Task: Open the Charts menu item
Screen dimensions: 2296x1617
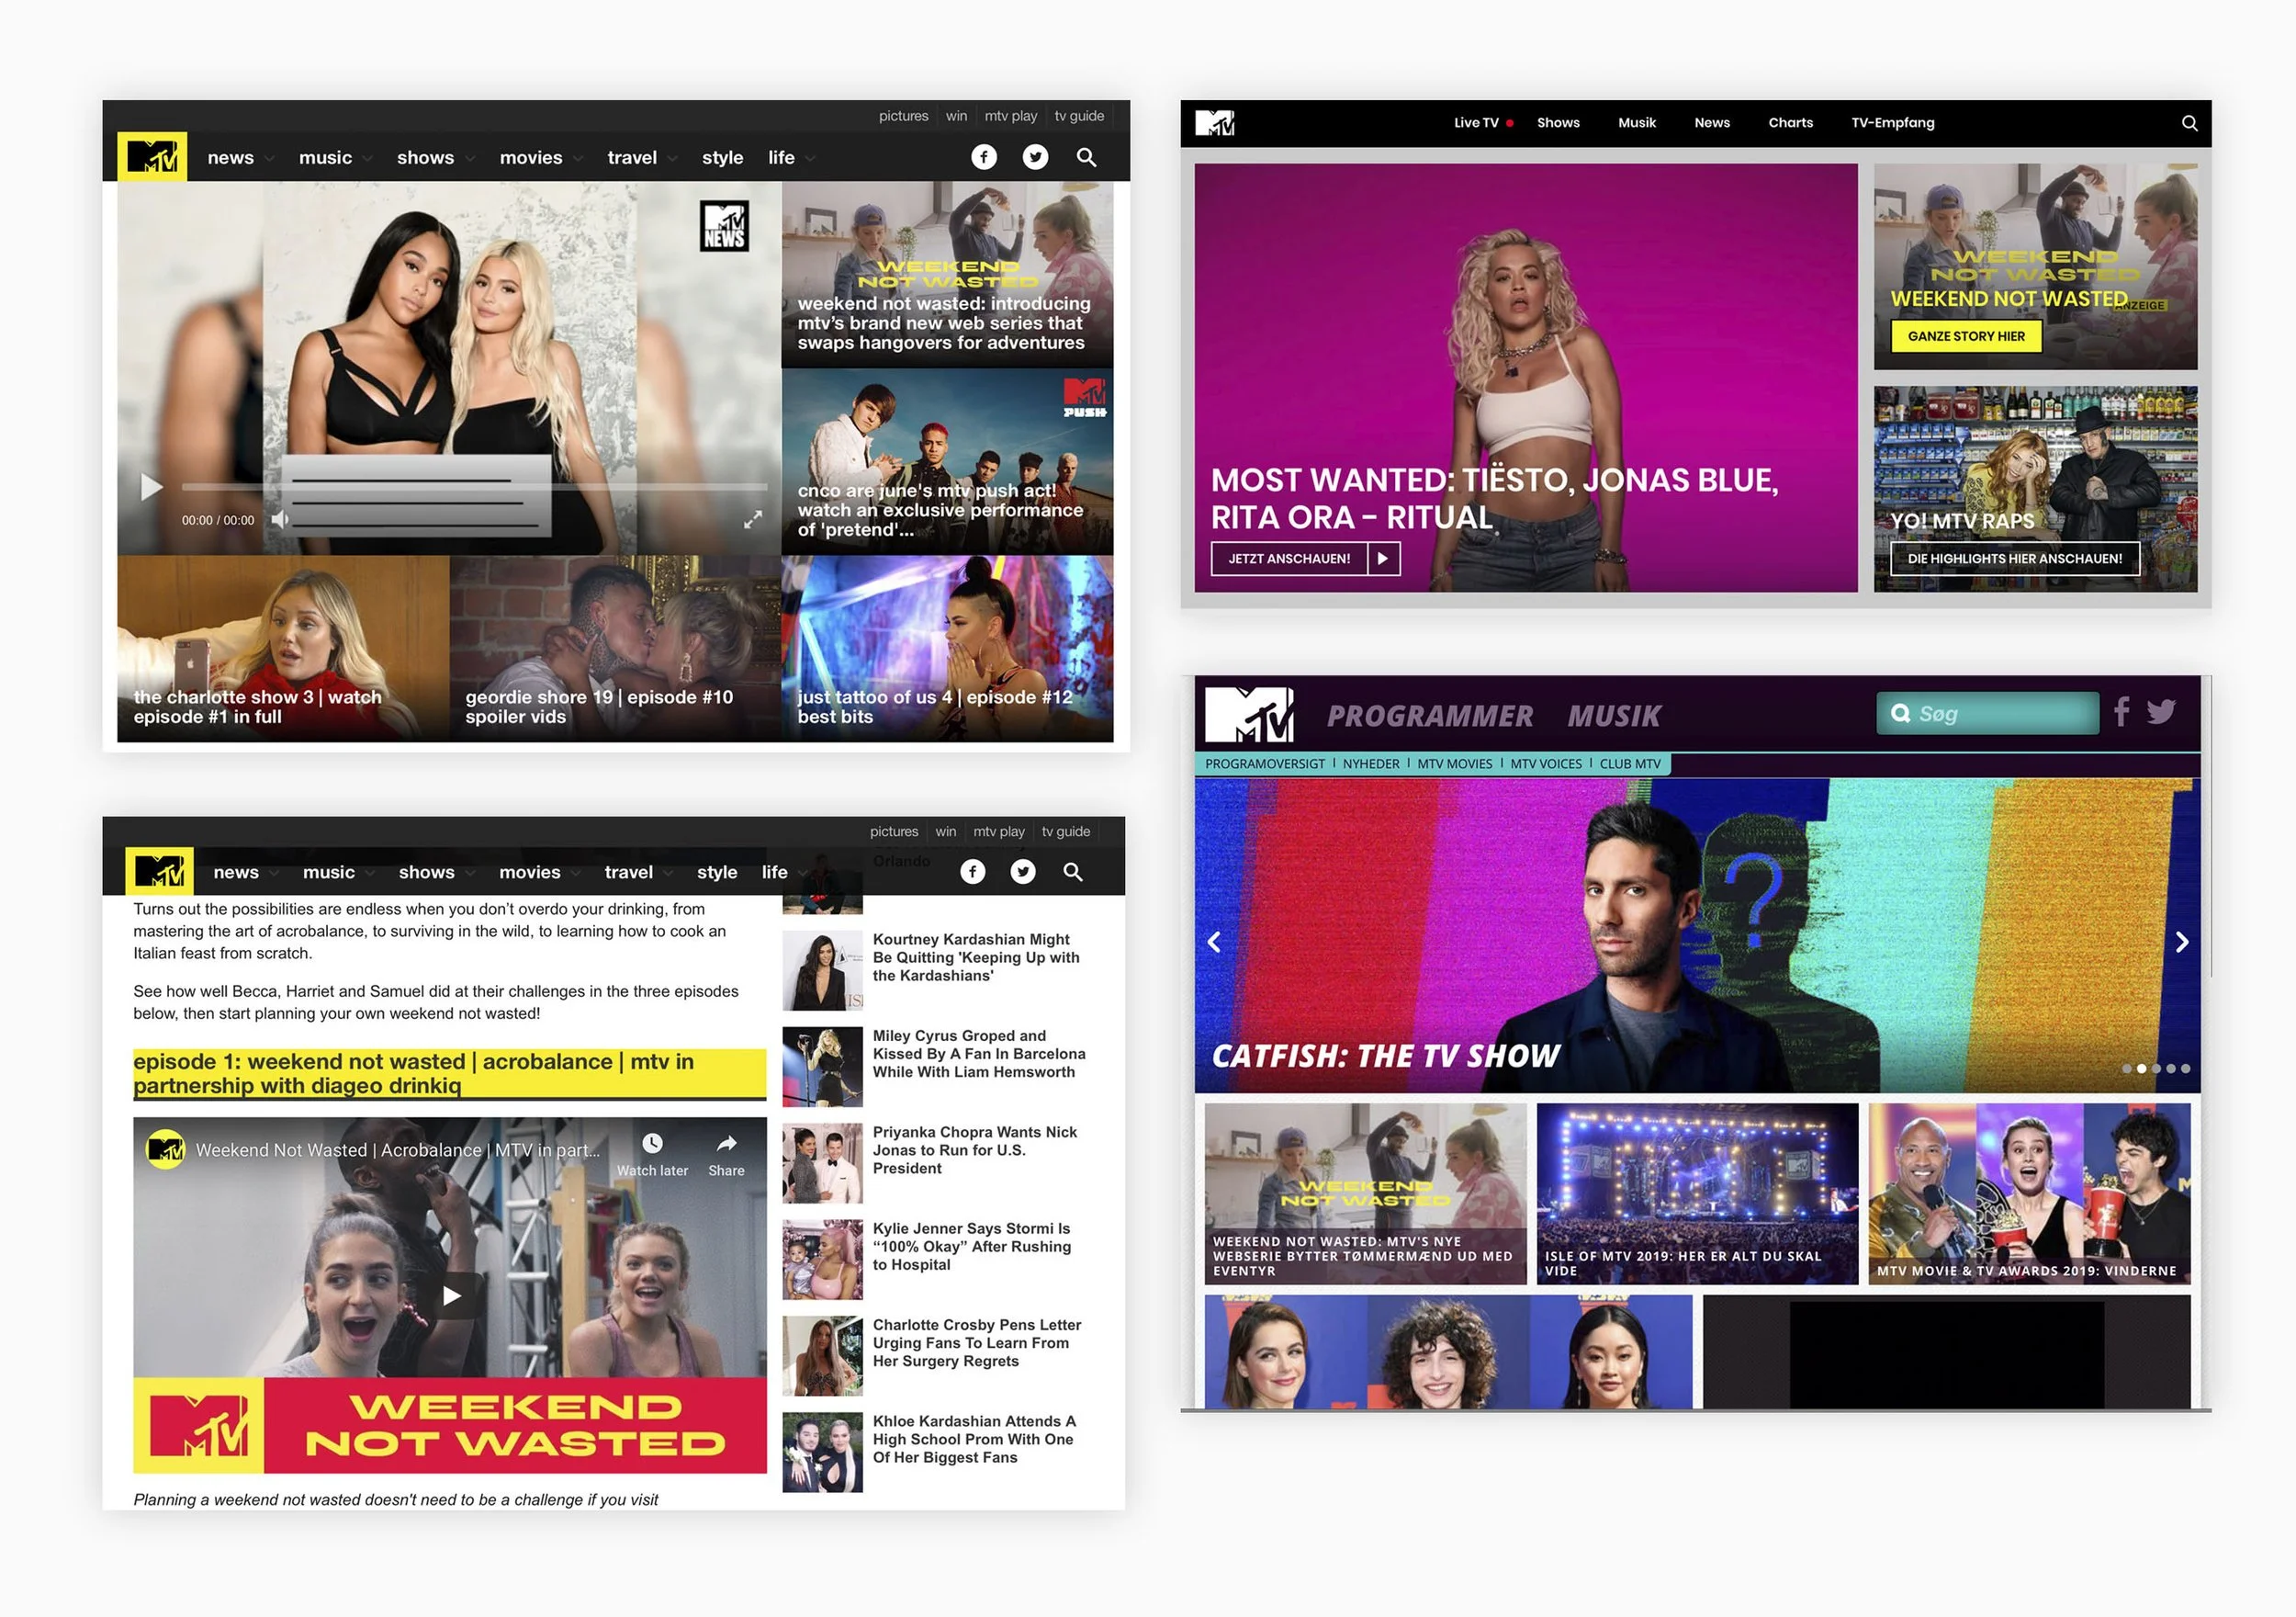Action: [1790, 123]
